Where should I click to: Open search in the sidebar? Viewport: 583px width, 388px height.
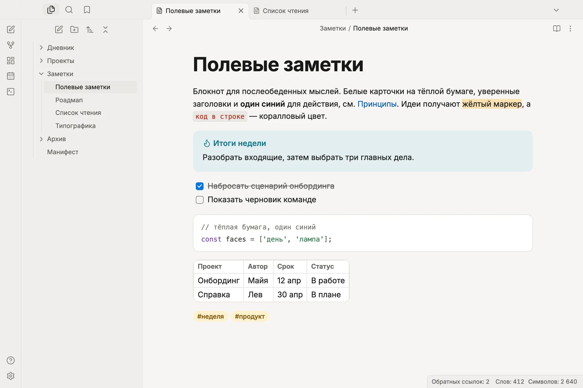69,10
